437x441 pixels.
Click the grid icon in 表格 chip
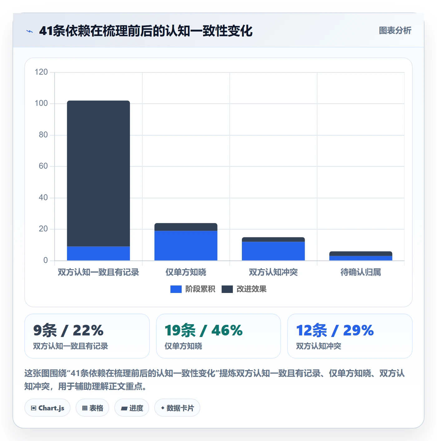pyautogui.click(x=85, y=408)
